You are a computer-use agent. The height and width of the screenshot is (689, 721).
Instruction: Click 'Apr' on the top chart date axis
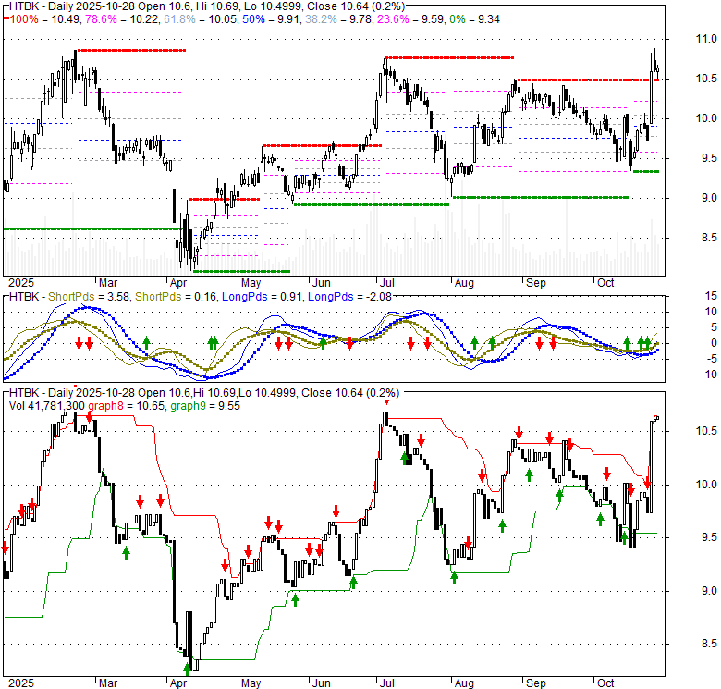(x=178, y=283)
